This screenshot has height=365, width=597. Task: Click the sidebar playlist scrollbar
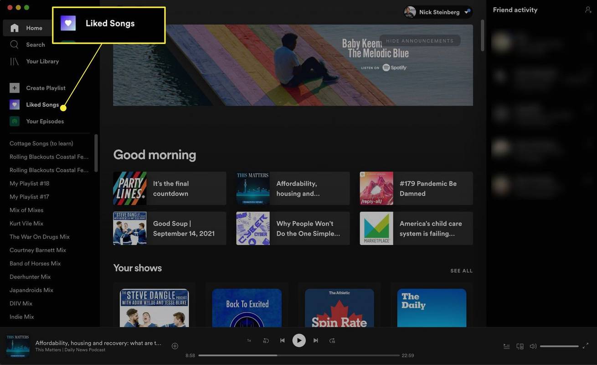[96, 153]
